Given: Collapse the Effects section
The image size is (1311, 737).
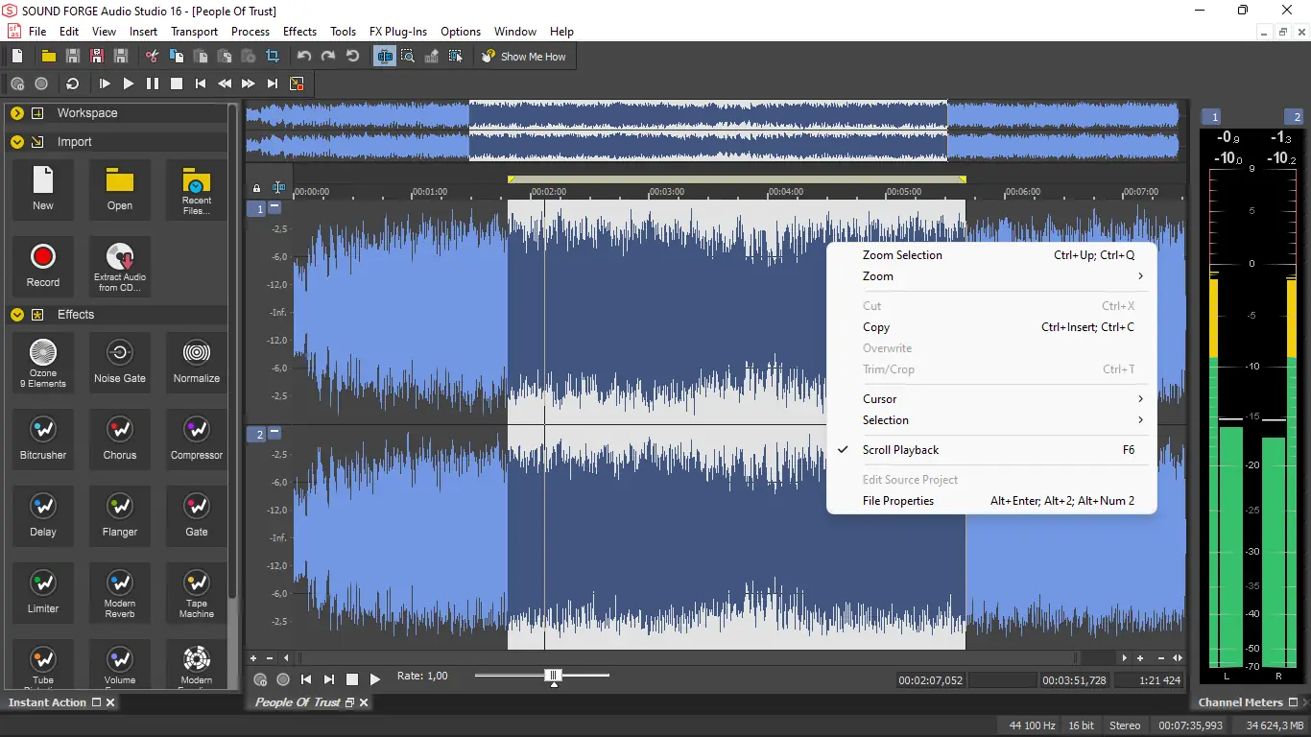Looking at the screenshot, I should click(16, 315).
